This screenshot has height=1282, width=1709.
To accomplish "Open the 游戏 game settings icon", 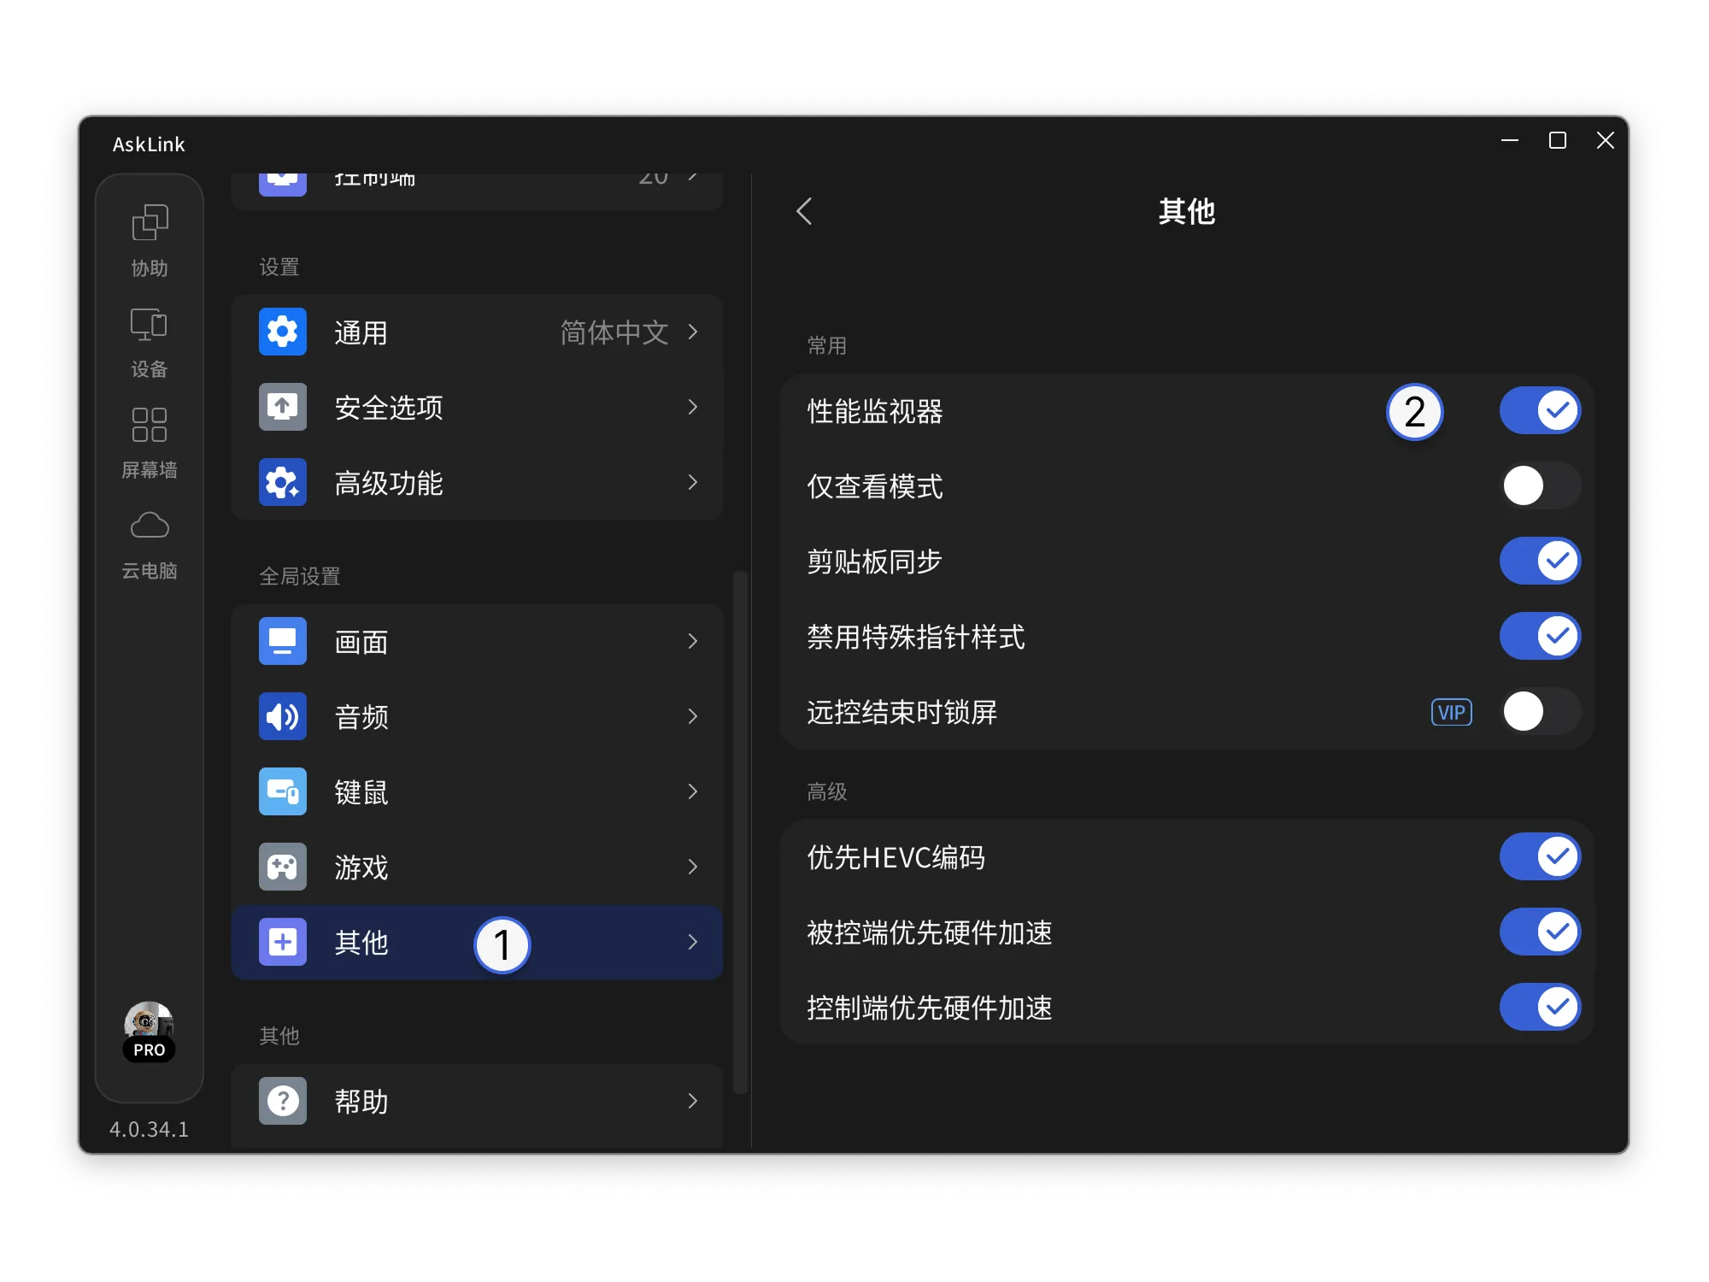I will 282,867.
